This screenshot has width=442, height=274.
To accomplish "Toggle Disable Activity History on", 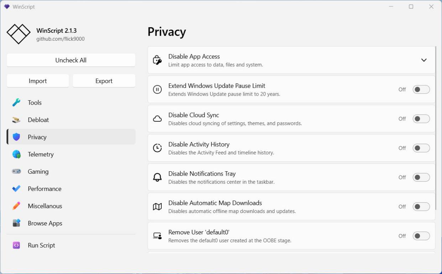I will coord(421,148).
